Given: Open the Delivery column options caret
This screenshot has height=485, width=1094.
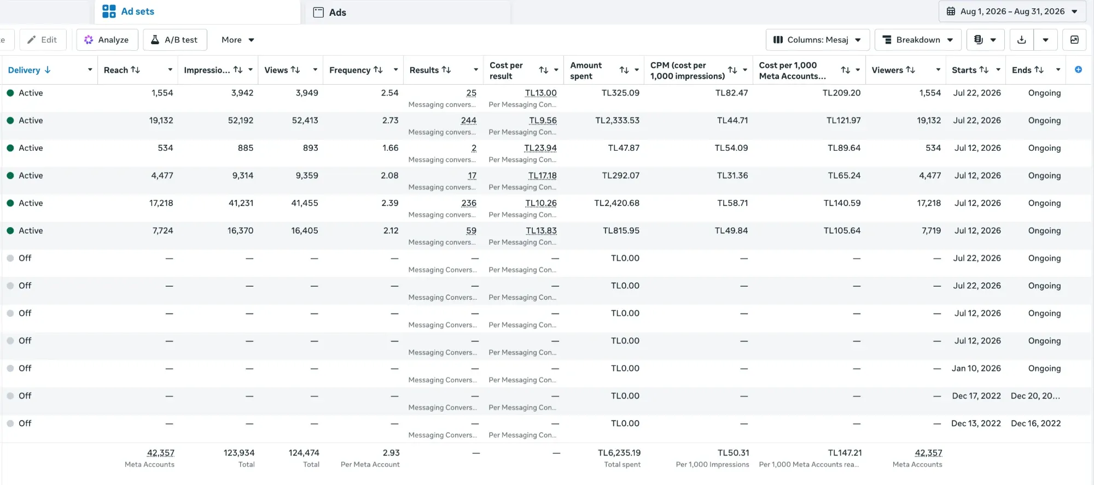Looking at the screenshot, I should point(90,70).
